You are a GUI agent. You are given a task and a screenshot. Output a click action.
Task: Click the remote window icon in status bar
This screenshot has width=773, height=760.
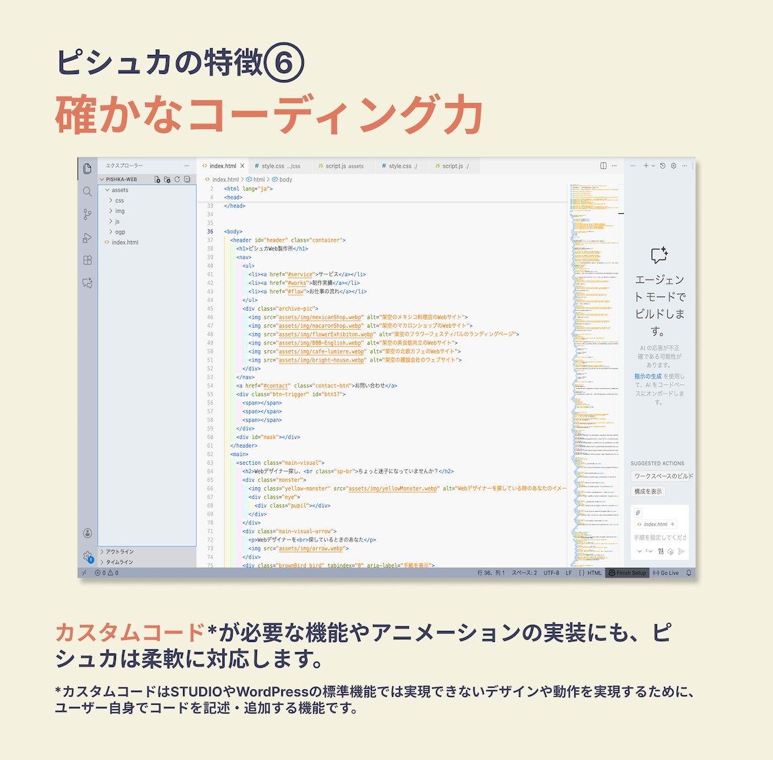[84, 573]
